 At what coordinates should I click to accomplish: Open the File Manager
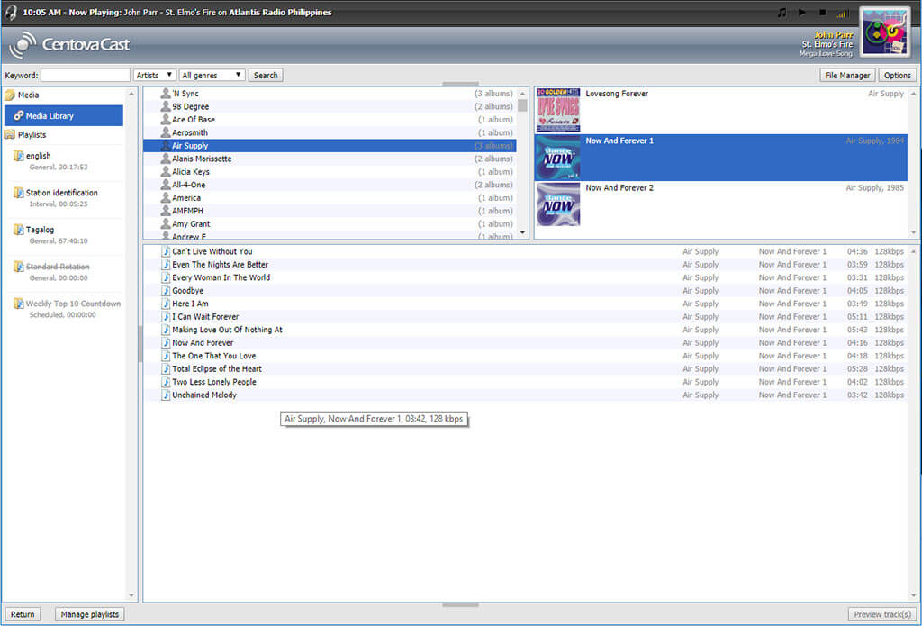coord(847,76)
